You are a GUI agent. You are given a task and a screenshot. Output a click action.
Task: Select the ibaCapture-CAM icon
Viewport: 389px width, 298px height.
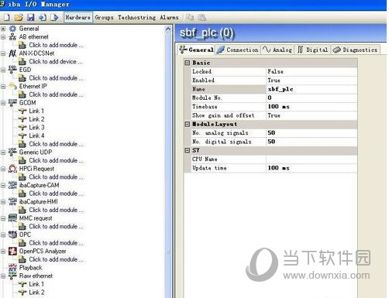tap(12, 185)
